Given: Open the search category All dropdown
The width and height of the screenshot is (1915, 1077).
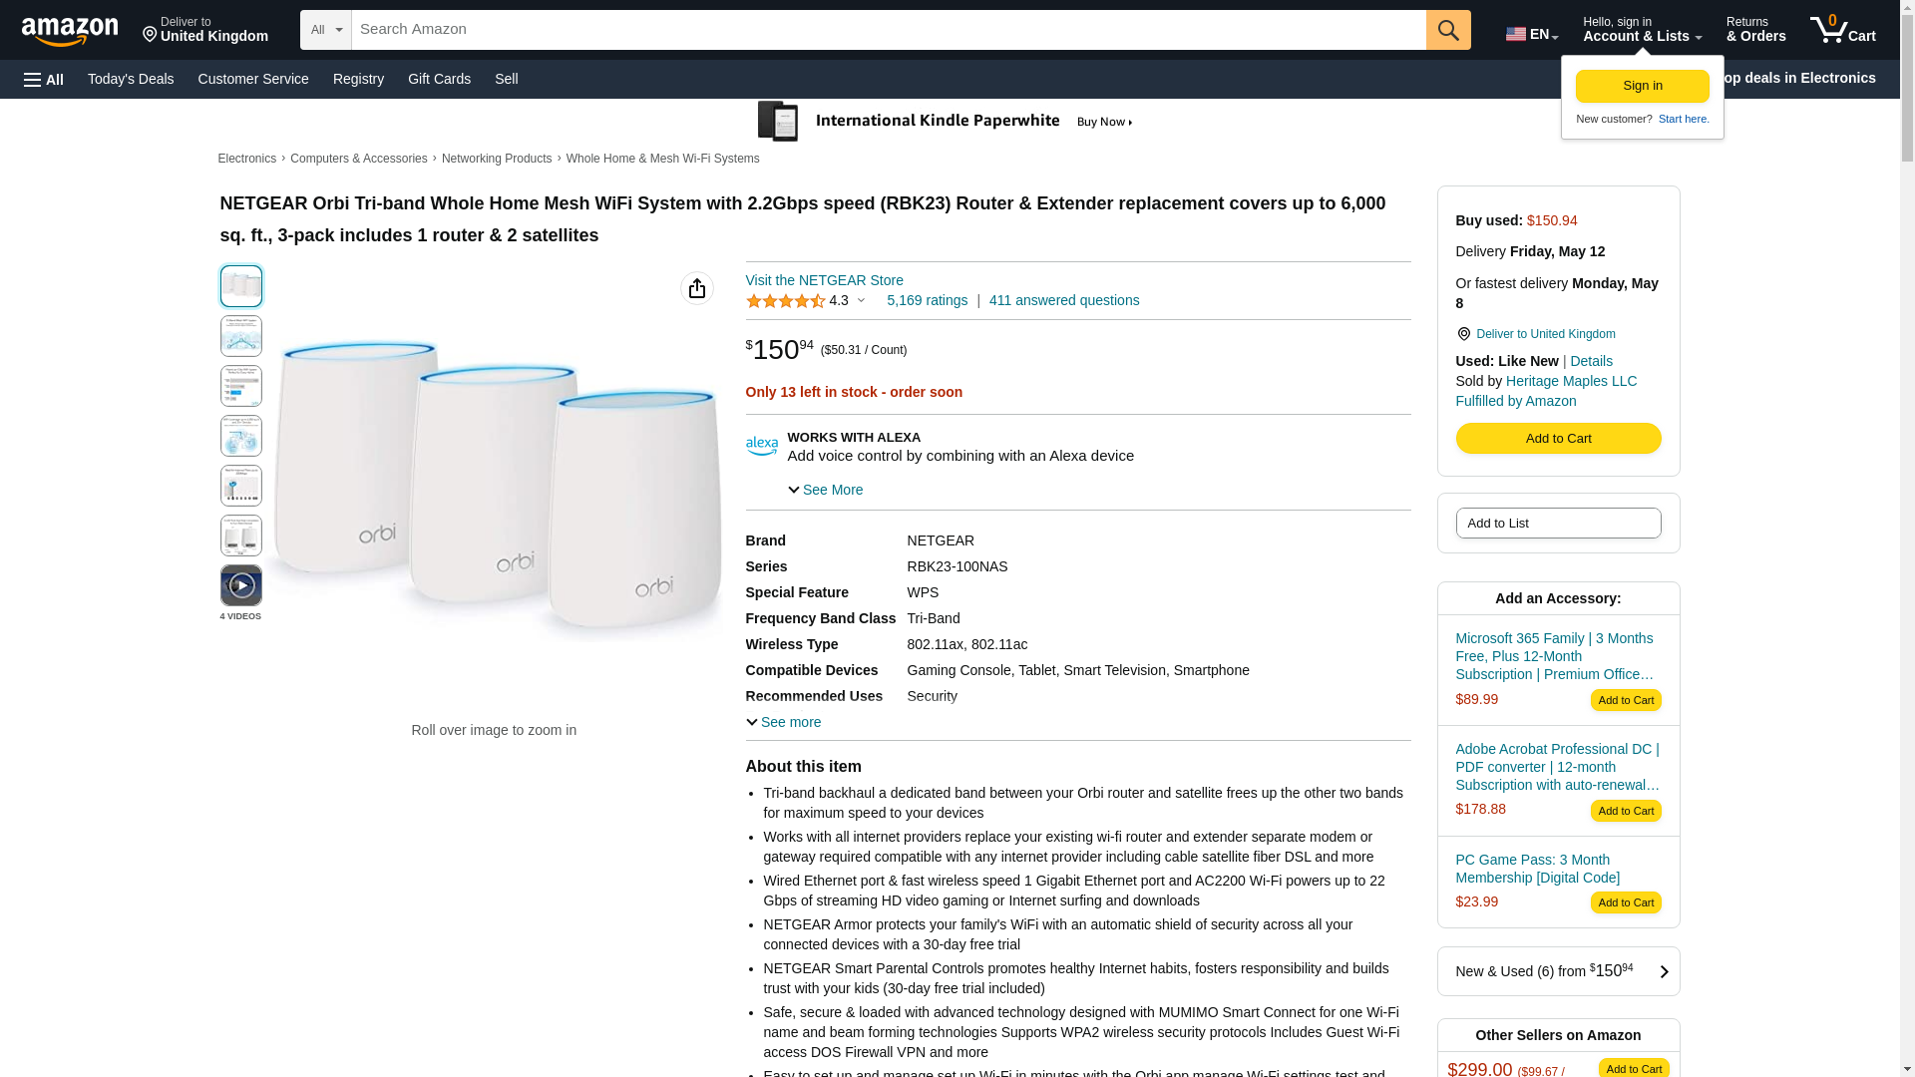Looking at the screenshot, I should (325, 30).
